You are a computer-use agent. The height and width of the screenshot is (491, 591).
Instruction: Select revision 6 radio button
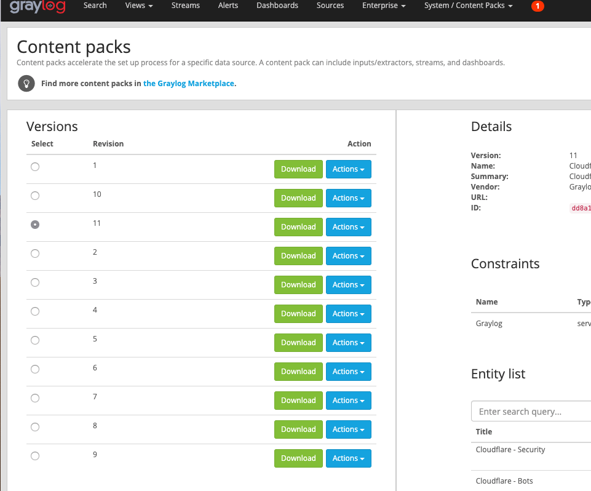[x=35, y=369]
